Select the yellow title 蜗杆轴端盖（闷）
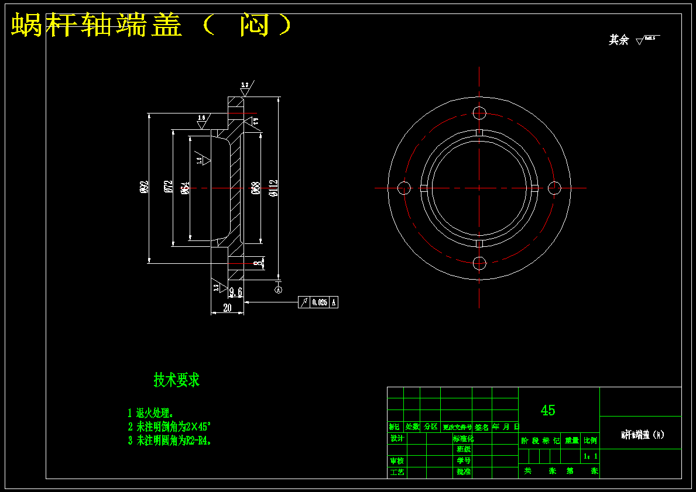This screenshot has height=492, width=696. click(x=152, y=25)
